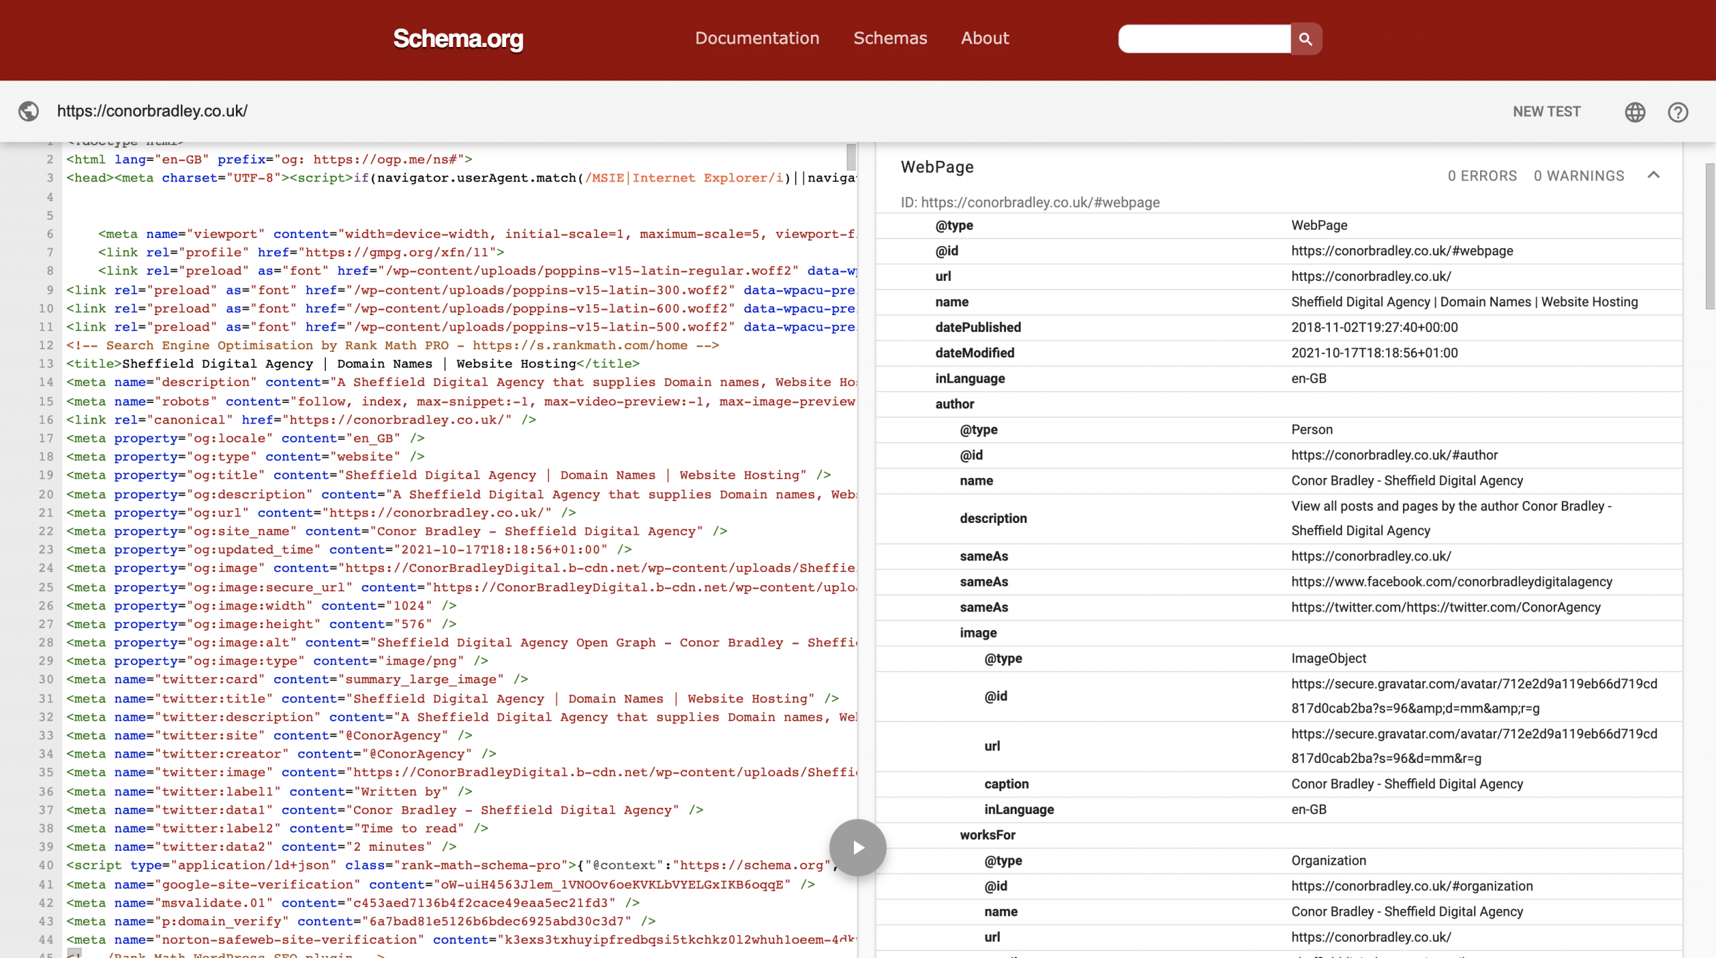Click the inLanguage en-GB value under WebPage
This screenshot has width=1716, height=958.
click(1308, 378)
